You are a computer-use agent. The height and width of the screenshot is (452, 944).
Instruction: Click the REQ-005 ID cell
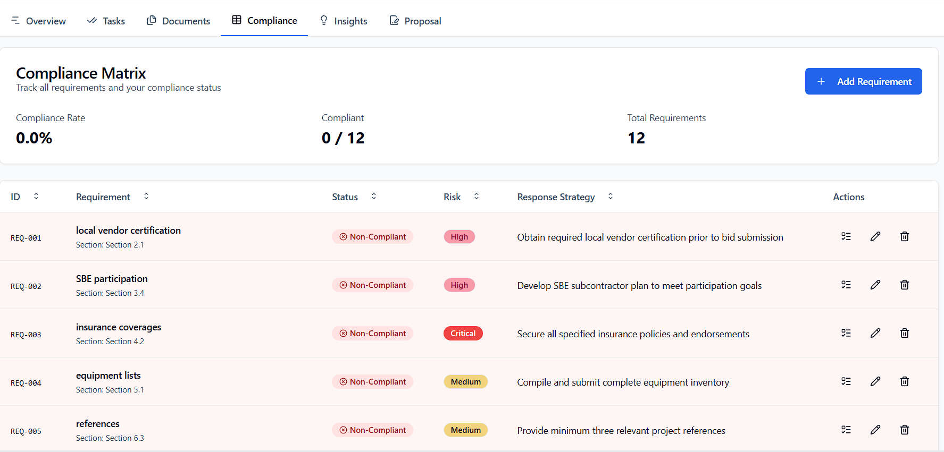click(26, 431)
